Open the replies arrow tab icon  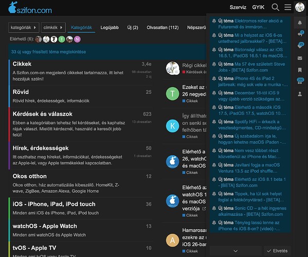point(300,34)
